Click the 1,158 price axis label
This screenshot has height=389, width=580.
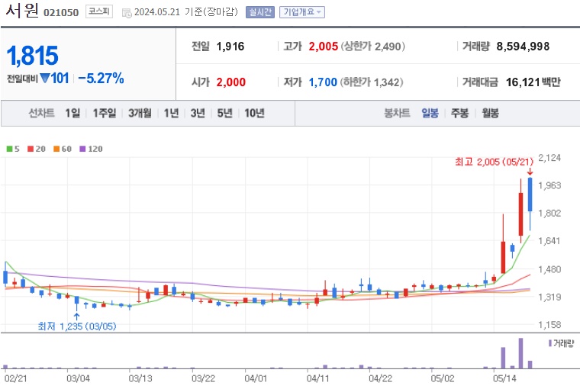coord(549,325)
